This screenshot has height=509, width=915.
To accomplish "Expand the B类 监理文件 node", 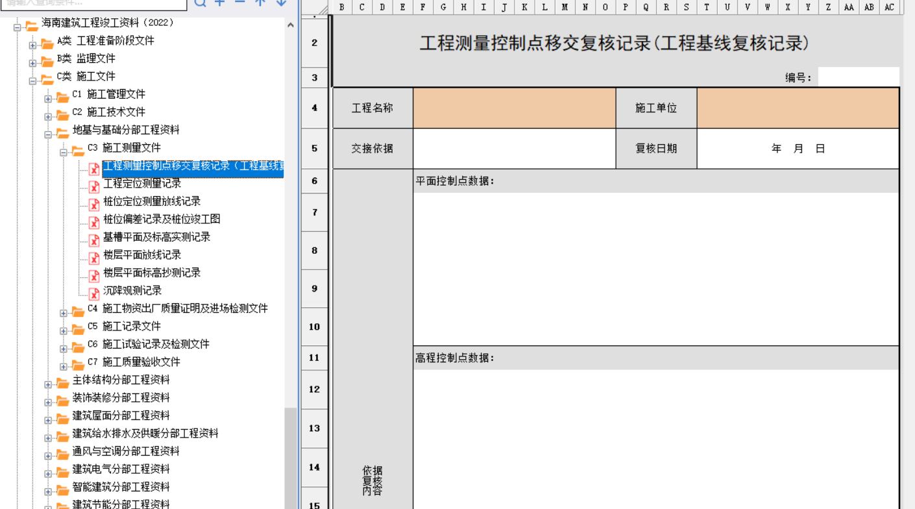I will click(x=32, y=63).
